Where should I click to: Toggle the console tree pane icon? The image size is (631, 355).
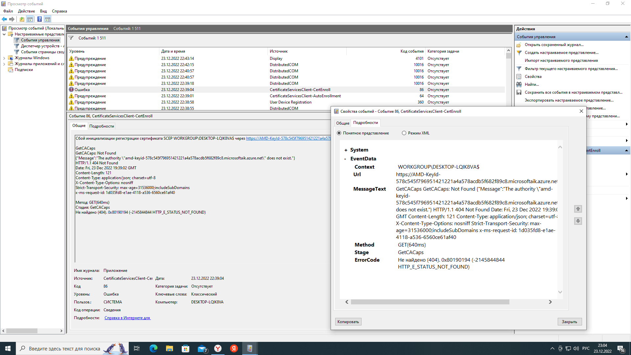pos(30,19)
